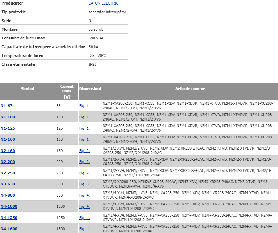Click the IP20 value
The height and width of the screenshot is (233, 278).
[x=93, y=64]
